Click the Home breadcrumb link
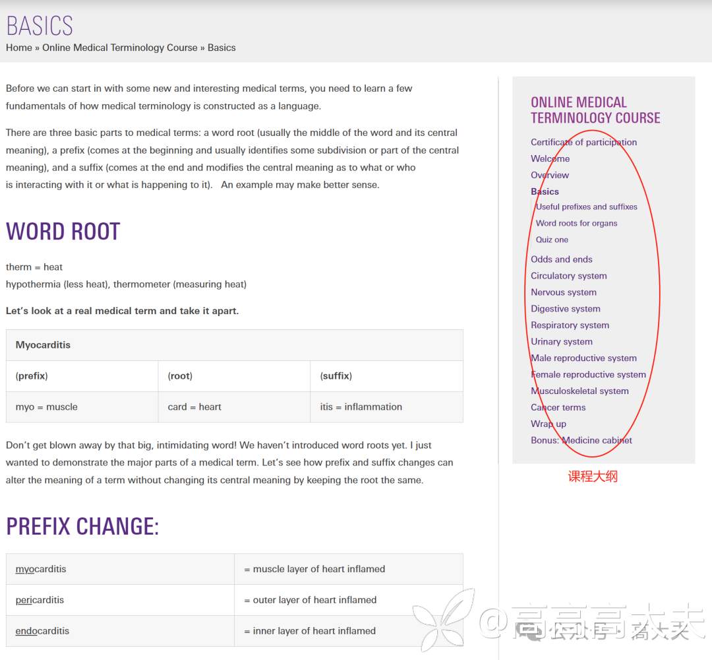 tap(19, 48)
